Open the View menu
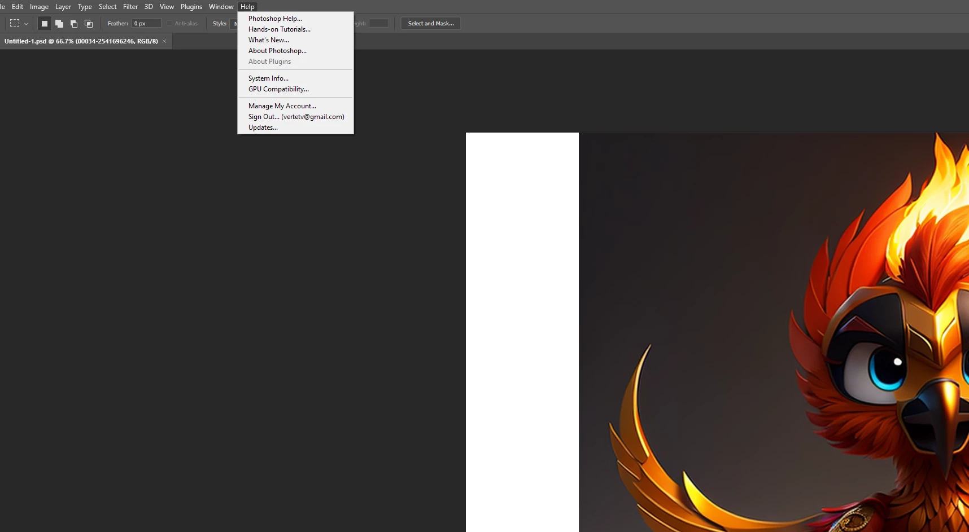This screenshot has width=969, height=532. point(167,7)
